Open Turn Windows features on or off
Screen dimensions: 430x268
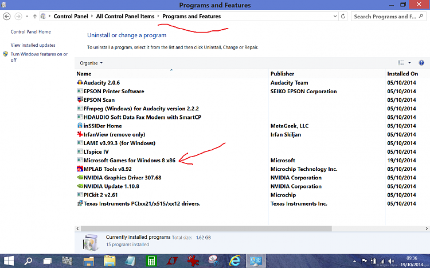pos(39,57)
